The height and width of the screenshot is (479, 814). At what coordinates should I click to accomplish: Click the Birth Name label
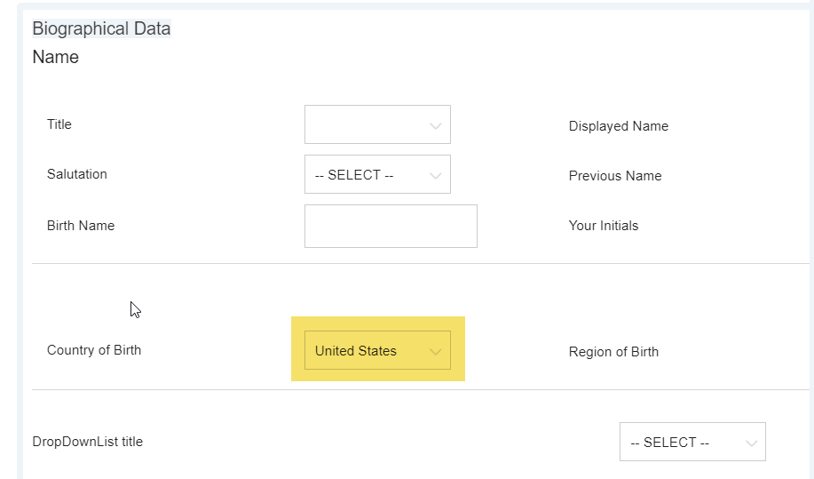[x=81, y=226]
